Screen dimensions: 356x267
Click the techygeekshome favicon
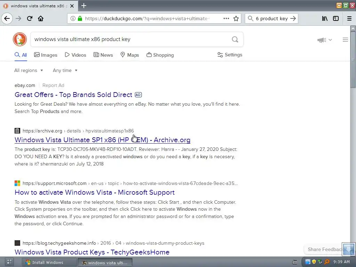[17, 243]
